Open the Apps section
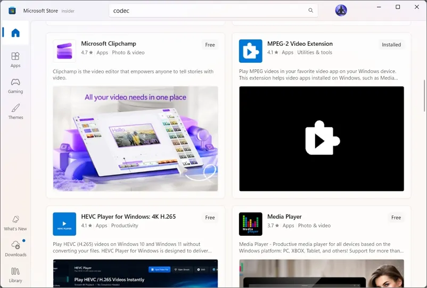The height and width of the screenshot is (288, 427). (15, 60)
